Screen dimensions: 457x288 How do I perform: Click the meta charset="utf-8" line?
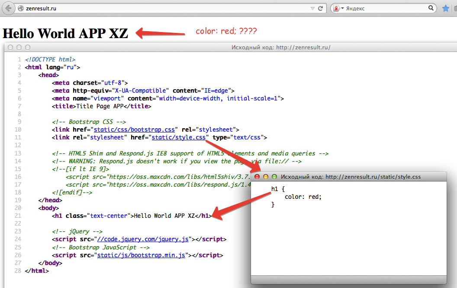pos(90,83)
